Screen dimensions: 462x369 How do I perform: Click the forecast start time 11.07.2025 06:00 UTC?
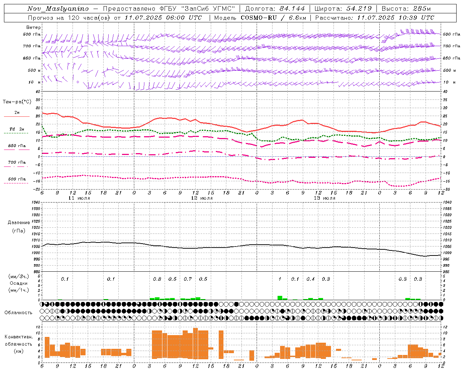(163, 18)
